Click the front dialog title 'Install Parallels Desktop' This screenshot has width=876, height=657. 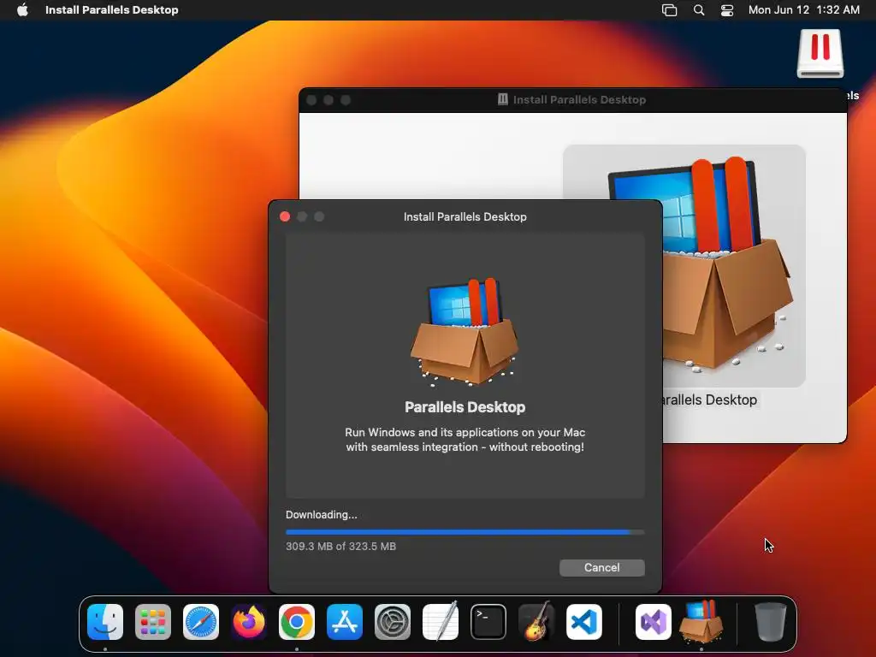click(465, 216)
